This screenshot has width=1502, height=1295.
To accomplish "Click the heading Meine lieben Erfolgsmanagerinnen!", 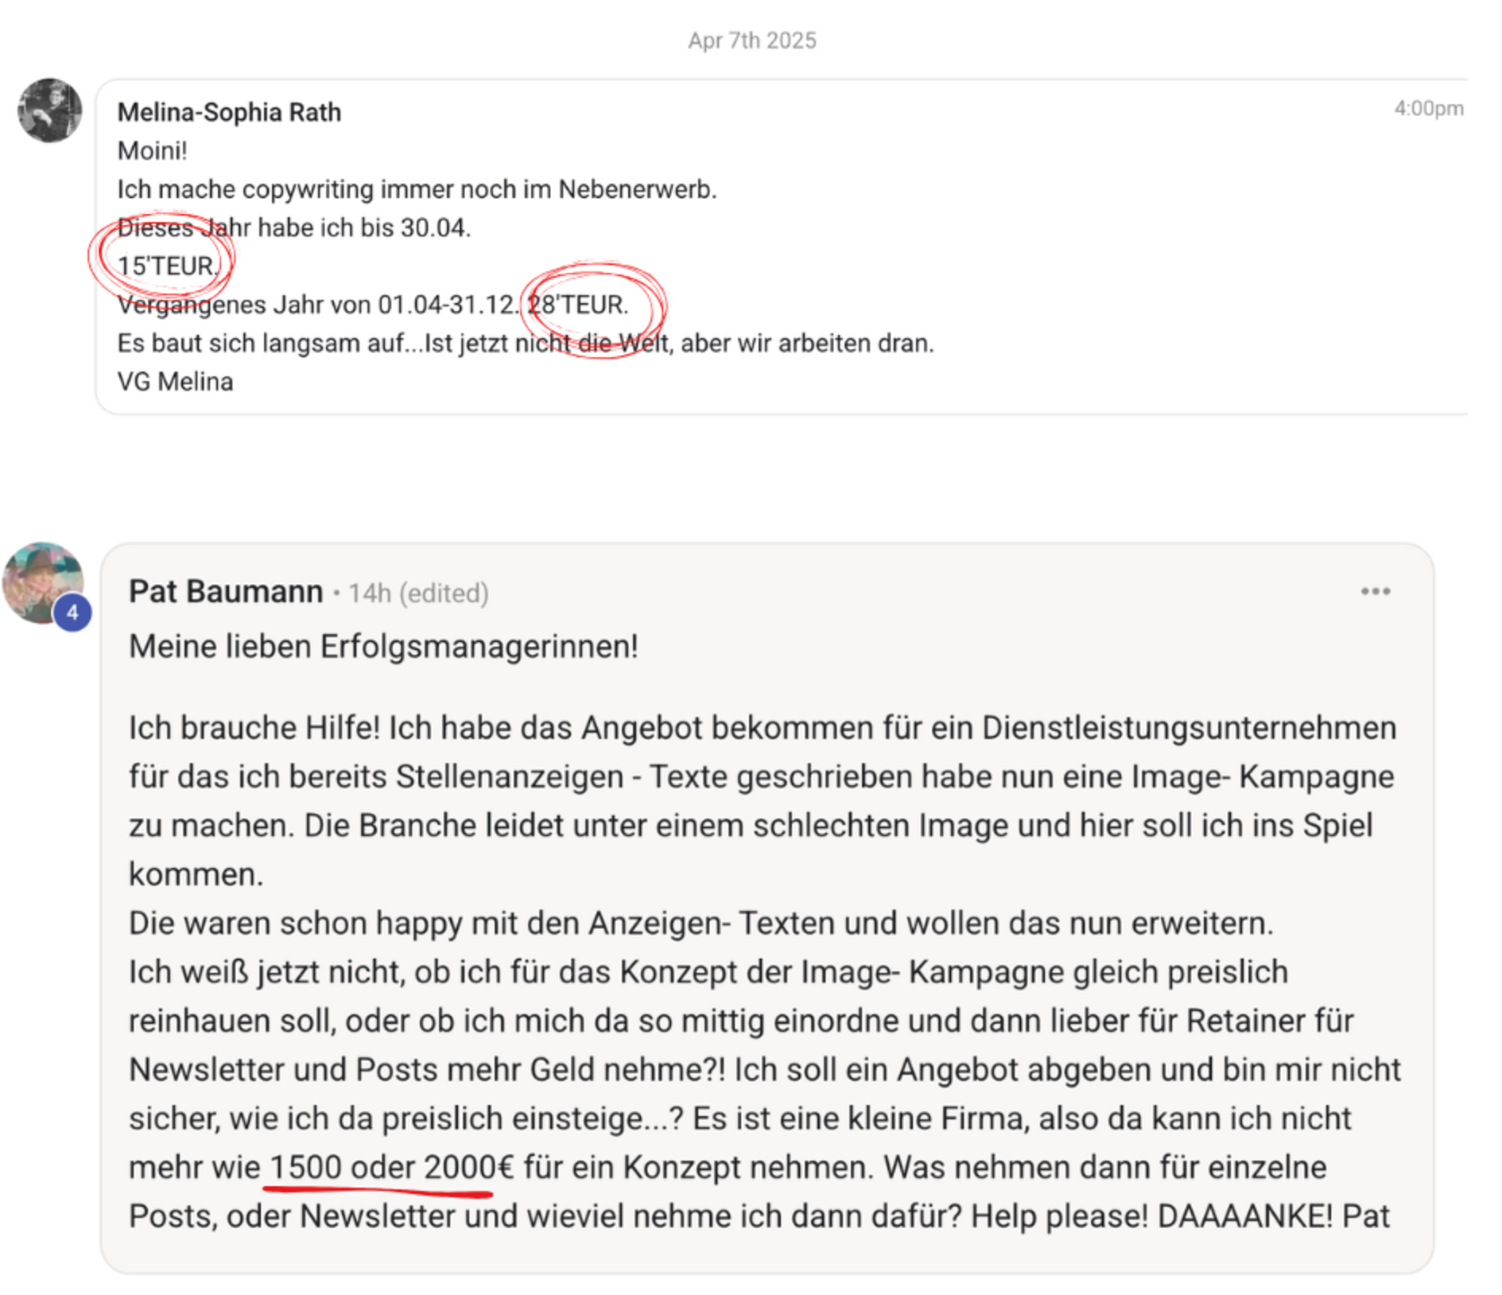I will (x=383, y=647).
